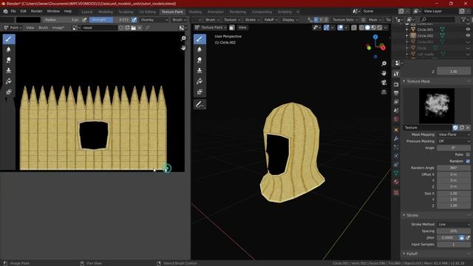The height and width of the screenshot is (266, 473).
Task: Open the Active Tool properties tab
Action: pyautogui.click(x=396, y=74)
